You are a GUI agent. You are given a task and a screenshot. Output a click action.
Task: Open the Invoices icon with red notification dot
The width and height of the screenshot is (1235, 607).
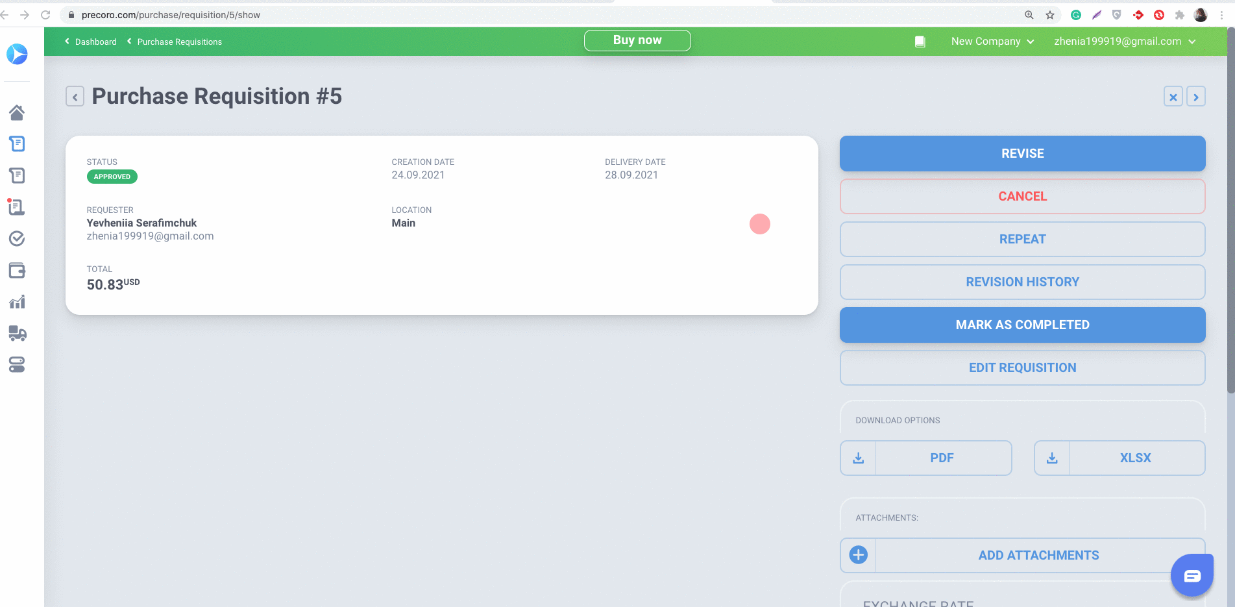click(18, 206)
